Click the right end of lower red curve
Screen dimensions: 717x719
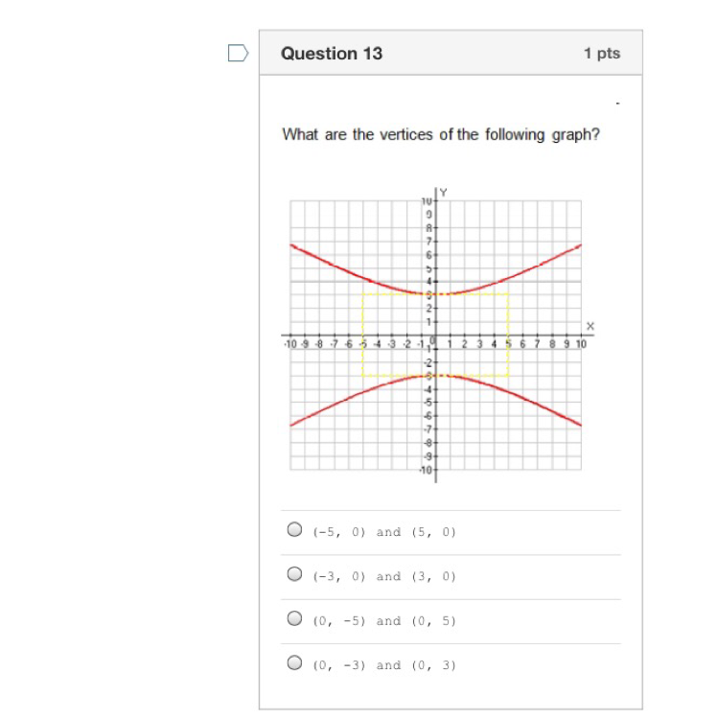(x=580, y=424)
